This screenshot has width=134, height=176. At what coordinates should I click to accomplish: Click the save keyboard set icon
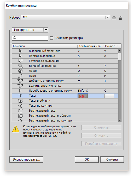coord(114,18)
